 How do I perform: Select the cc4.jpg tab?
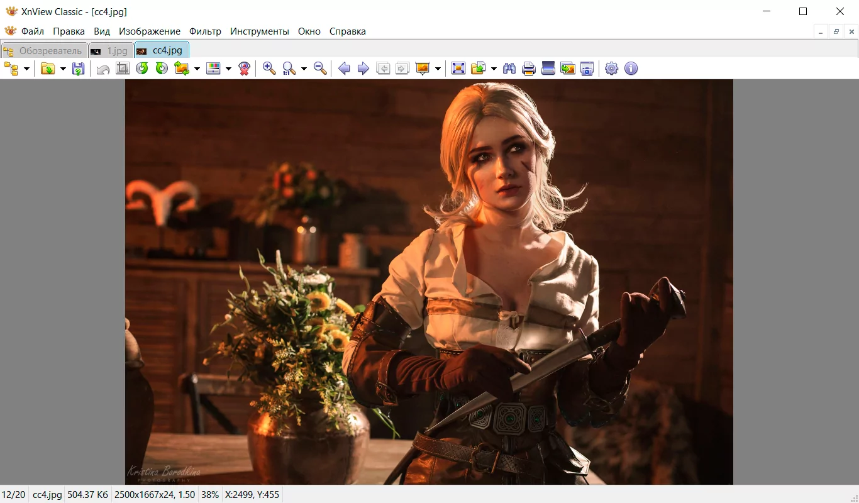point(162,50)
